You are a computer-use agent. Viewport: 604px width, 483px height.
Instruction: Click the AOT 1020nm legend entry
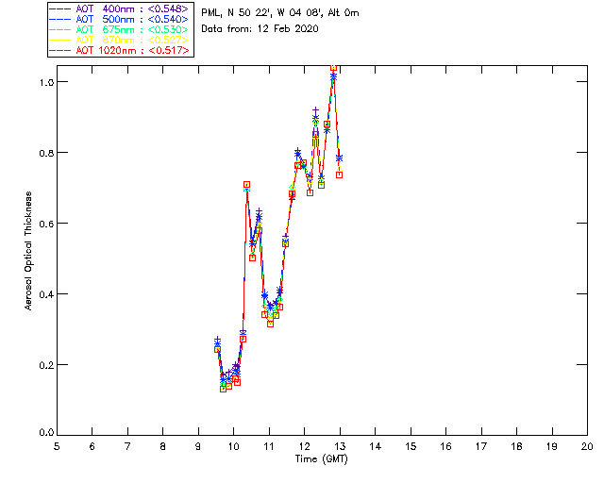[119, 50]
